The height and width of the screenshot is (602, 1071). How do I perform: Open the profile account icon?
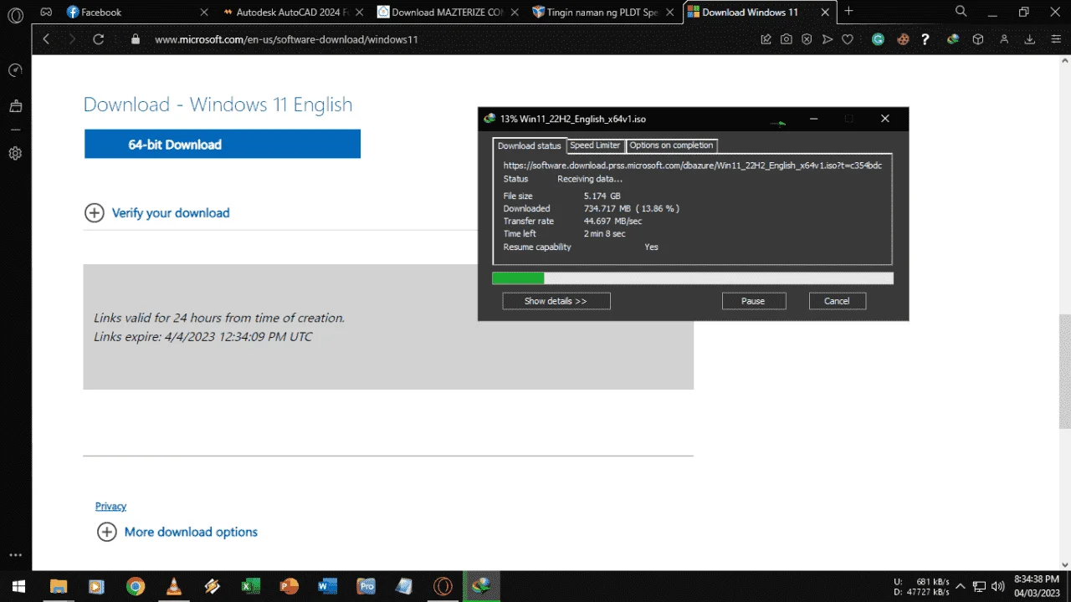[x=1005, y=39]
